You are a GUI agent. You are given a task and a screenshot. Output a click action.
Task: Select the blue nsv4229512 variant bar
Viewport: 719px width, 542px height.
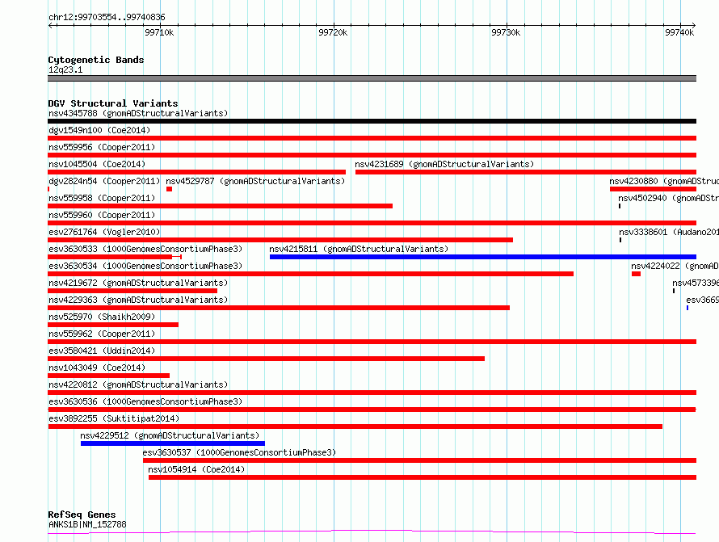173,443
